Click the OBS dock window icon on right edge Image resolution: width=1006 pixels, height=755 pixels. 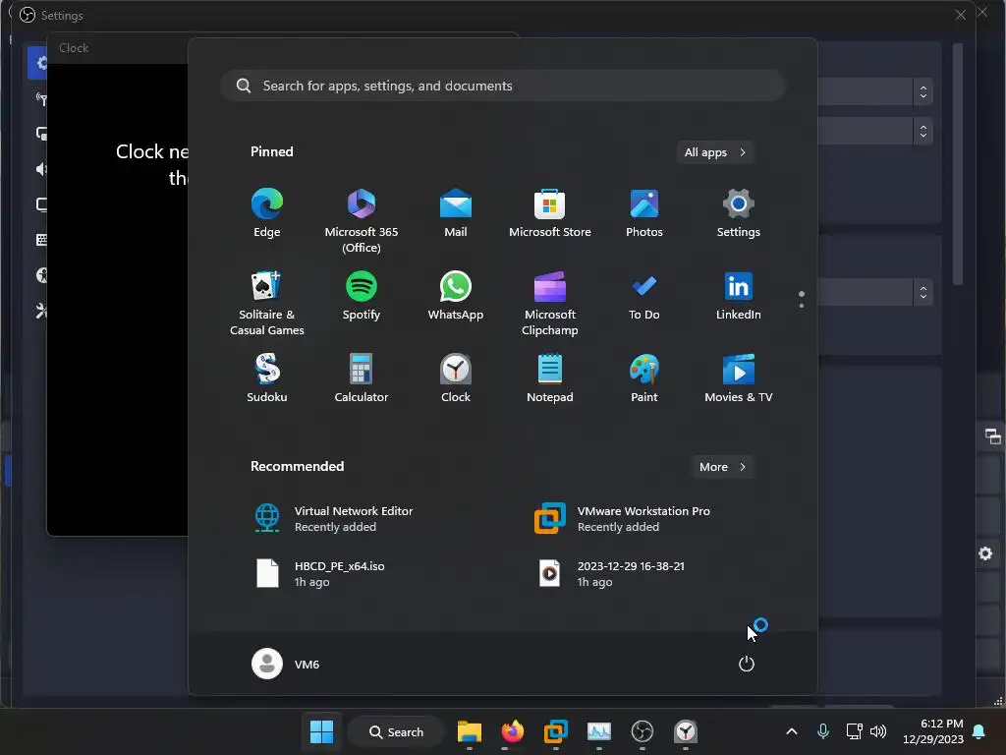click(992, 436)
